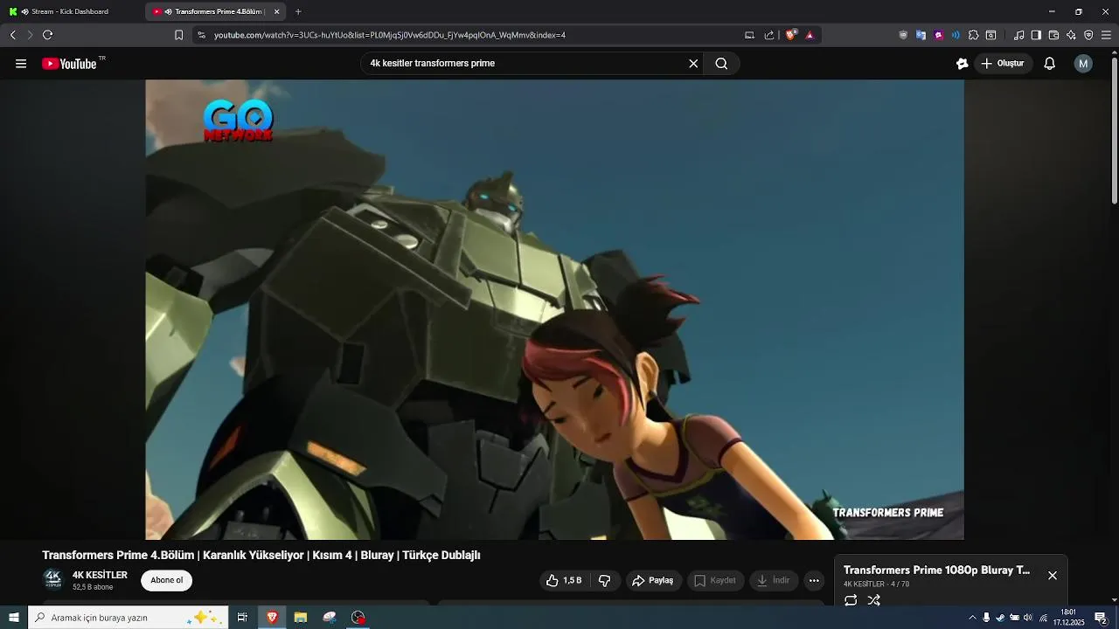
Task: Open browser main hamburger menu
Action: 1106,35
